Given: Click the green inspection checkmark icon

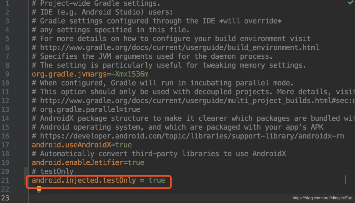Looking at the screenshot, I should tap(351, 2).
